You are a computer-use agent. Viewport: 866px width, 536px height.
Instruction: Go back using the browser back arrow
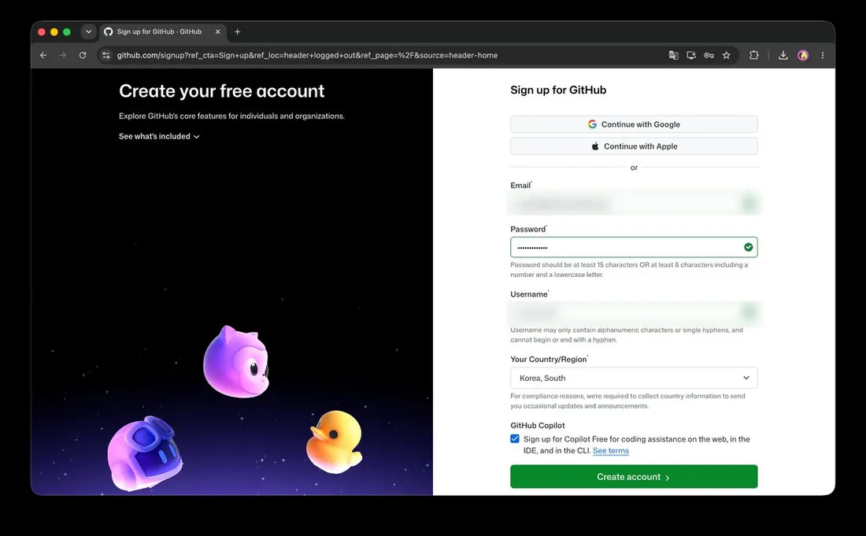[43, 55]
